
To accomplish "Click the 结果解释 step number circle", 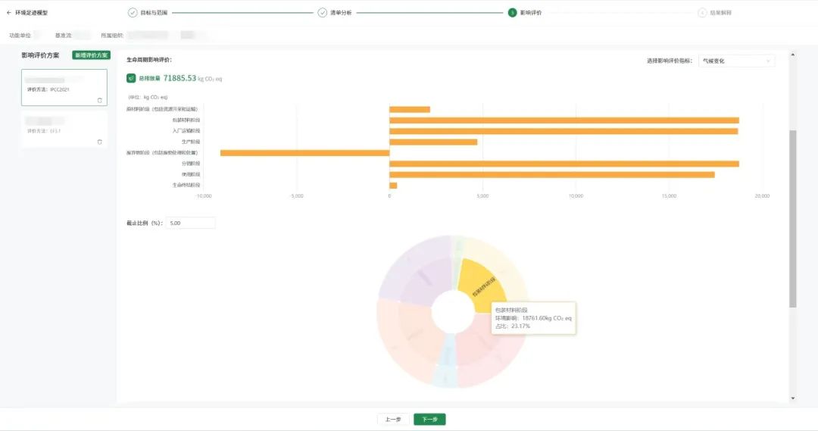I will coord(702,13).
